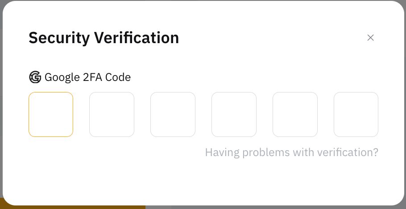Click the last empty code box on the right

click(356, 114)
